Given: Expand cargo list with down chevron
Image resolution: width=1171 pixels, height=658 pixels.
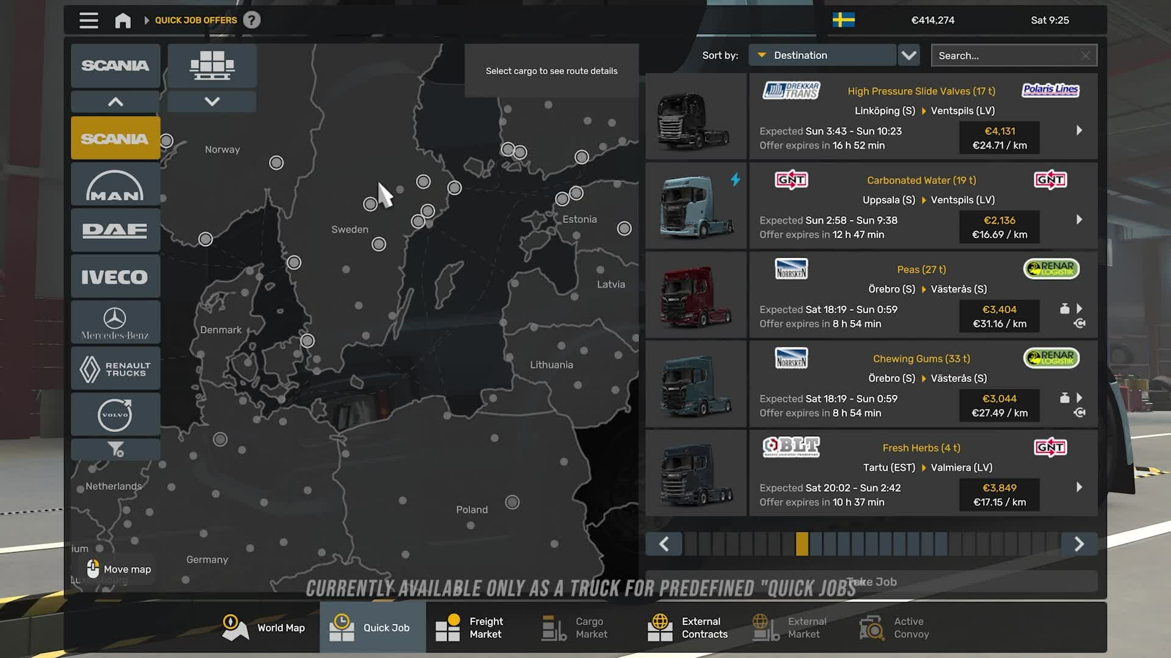Looking at the screenshot, I should (x=212, y=102).
